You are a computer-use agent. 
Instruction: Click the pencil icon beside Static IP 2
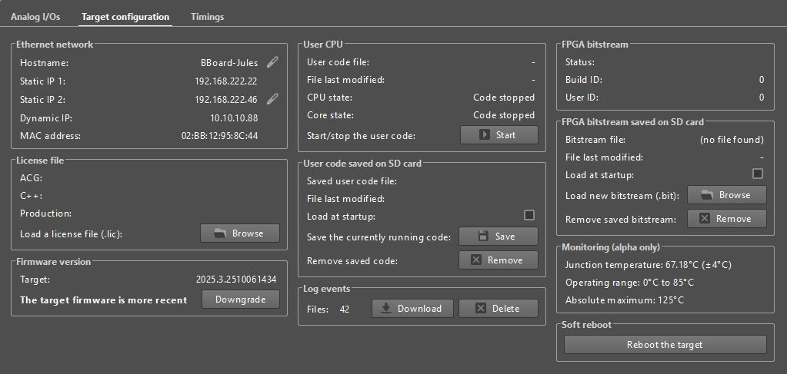[x=272, y=98]
